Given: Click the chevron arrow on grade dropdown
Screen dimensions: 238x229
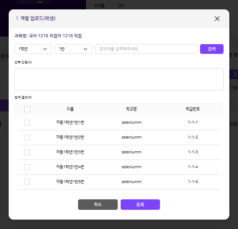Looking at the screenshot, I should click(45, 49).
